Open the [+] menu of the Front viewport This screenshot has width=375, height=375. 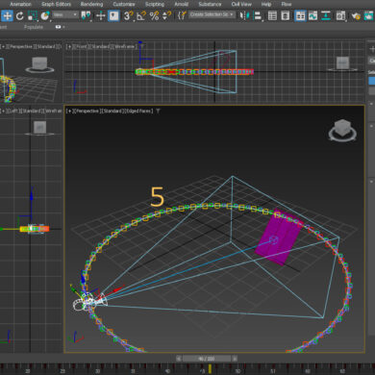[x=68, y=46]
